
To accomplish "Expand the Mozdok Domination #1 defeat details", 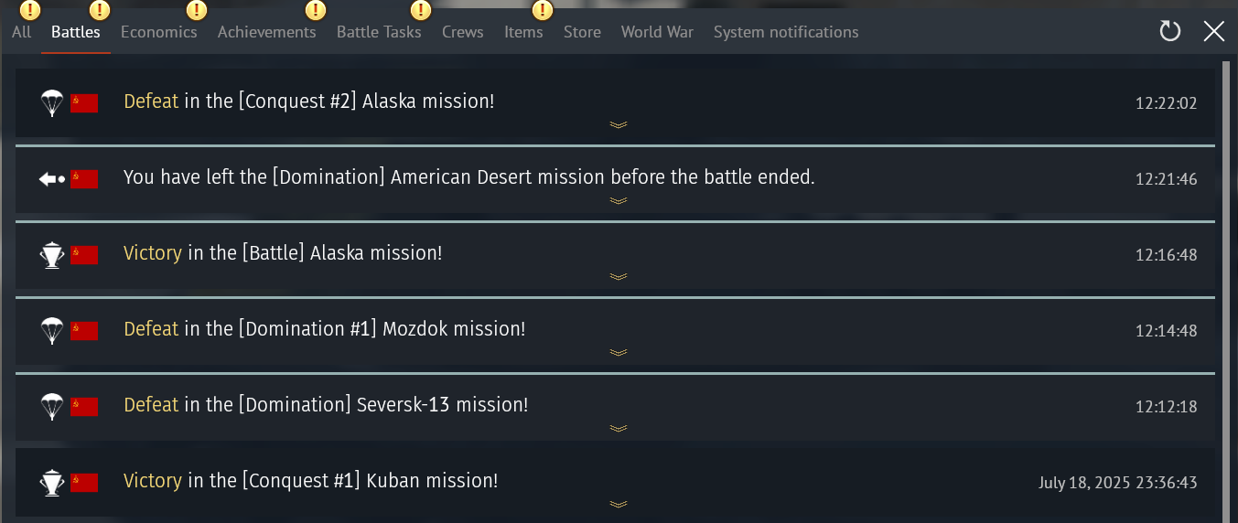I will (619, 352).
